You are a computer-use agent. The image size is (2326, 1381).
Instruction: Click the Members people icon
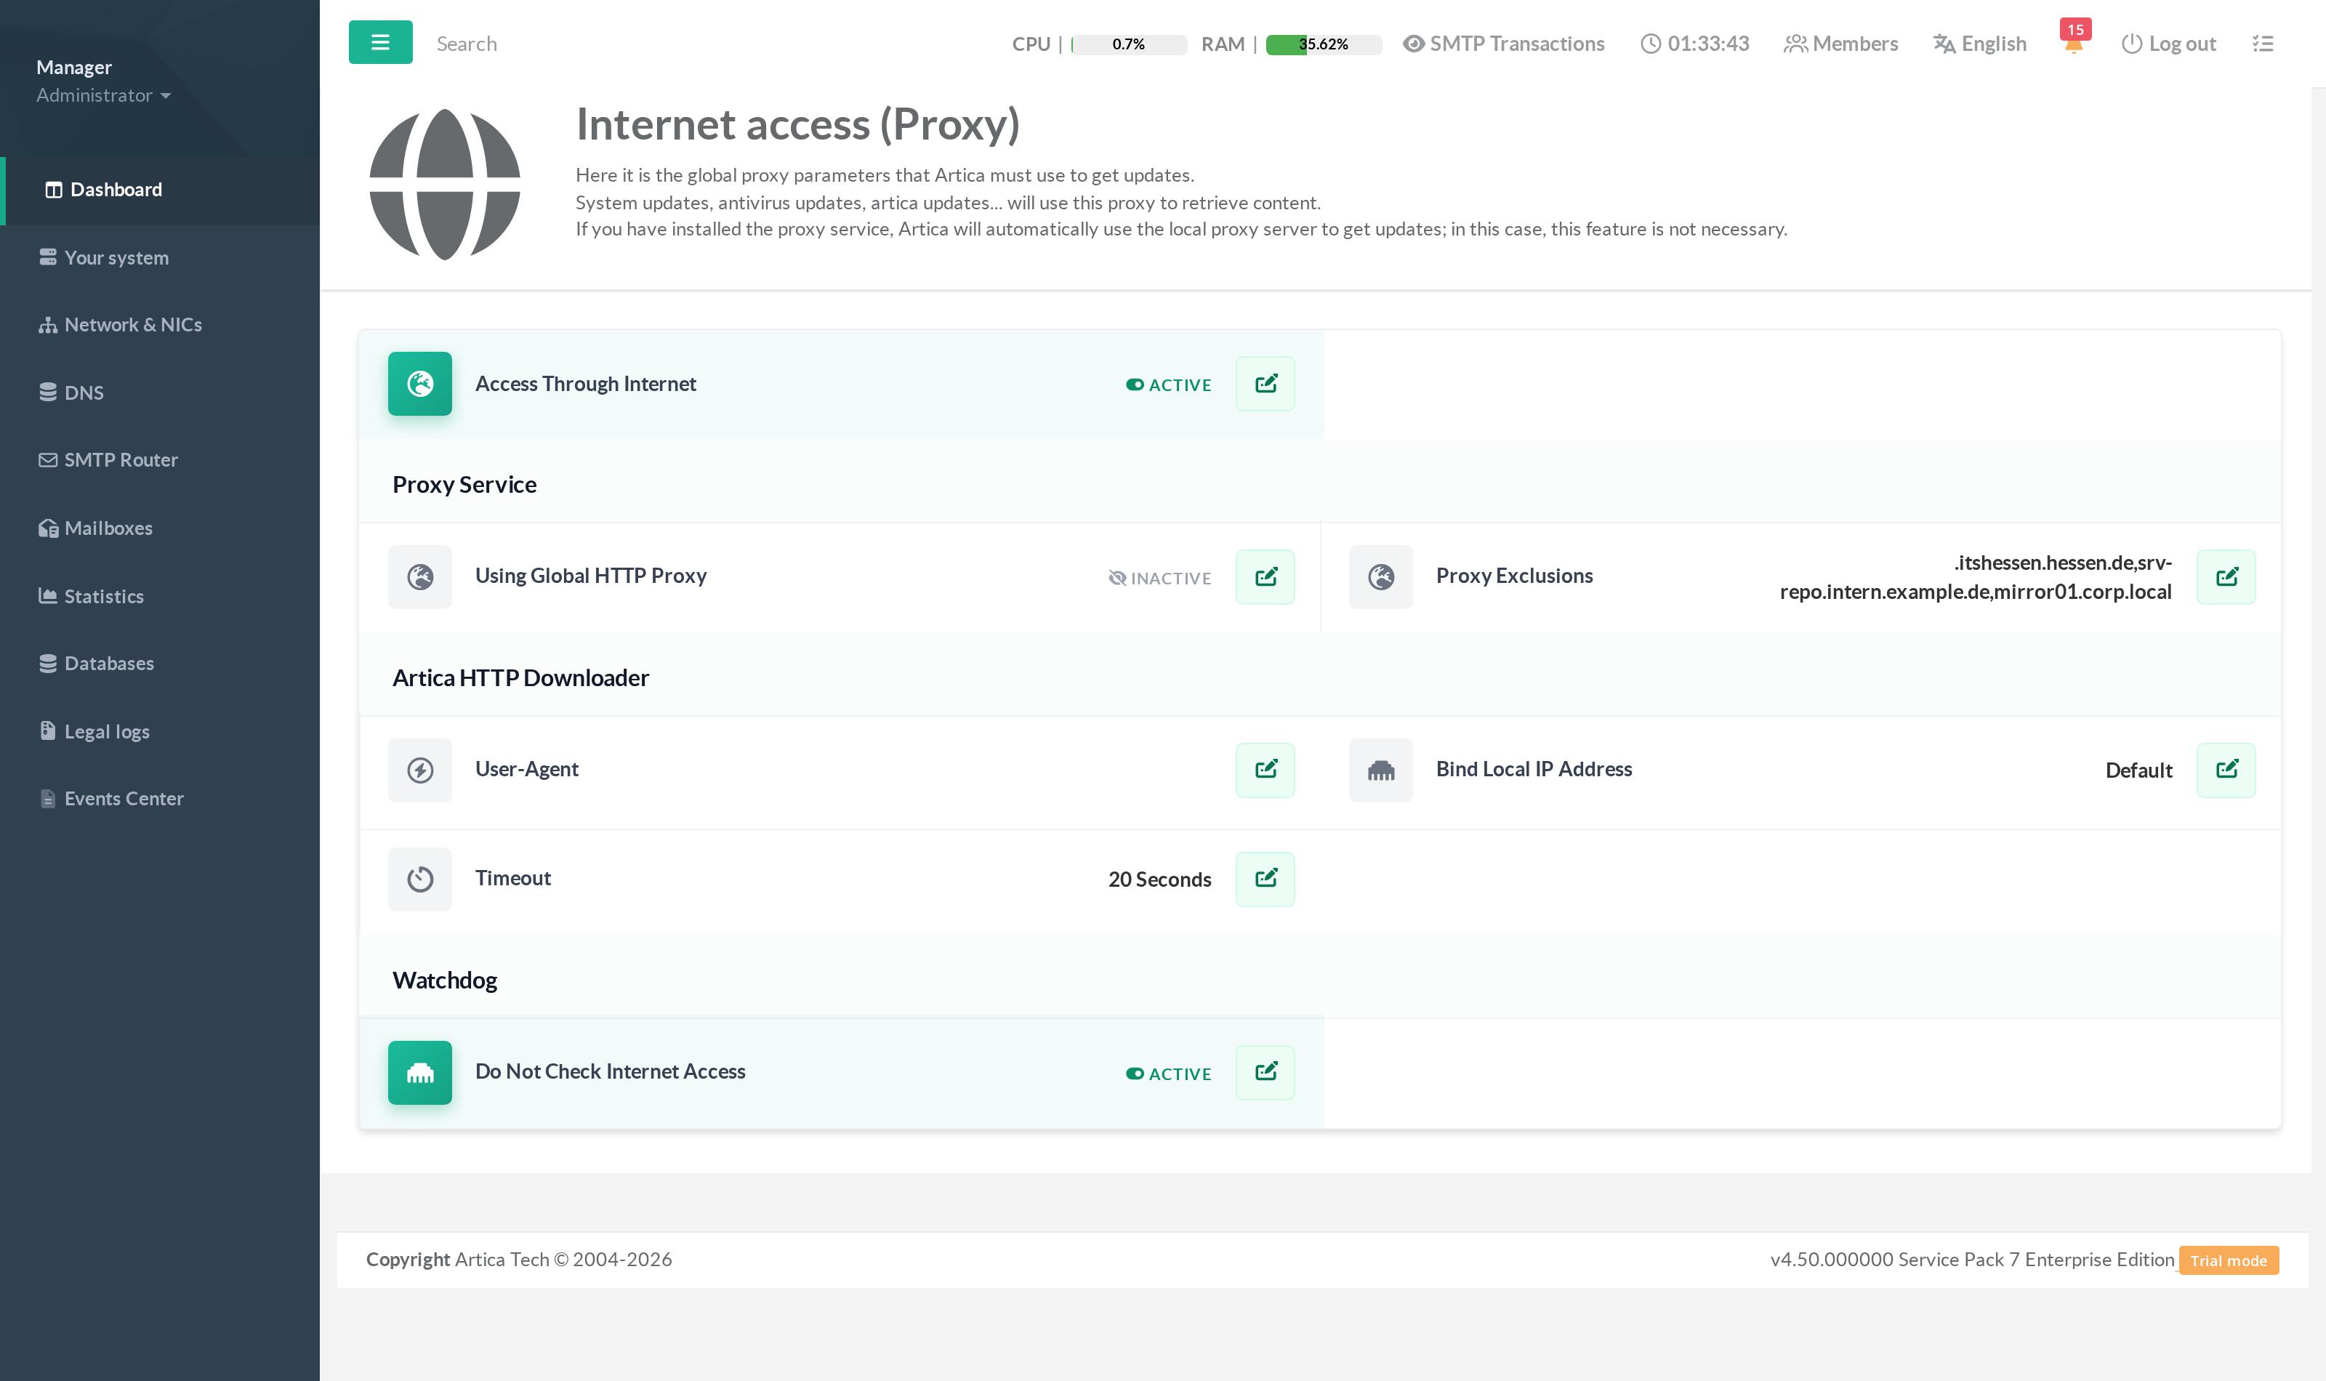point(1795,44)
